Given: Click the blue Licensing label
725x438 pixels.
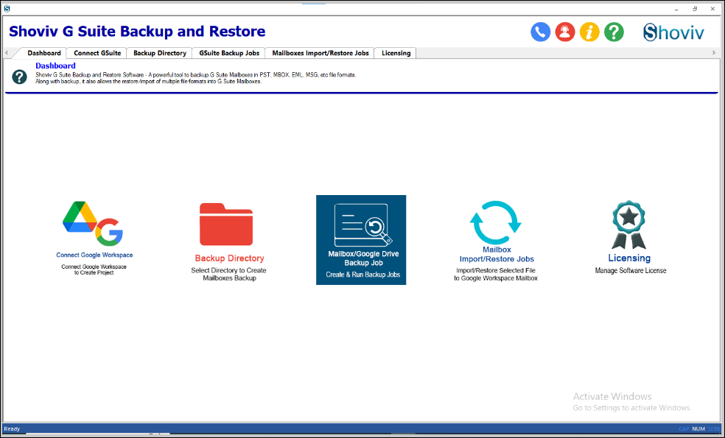Looking at the screenshot, I should (x=628, y=258).
